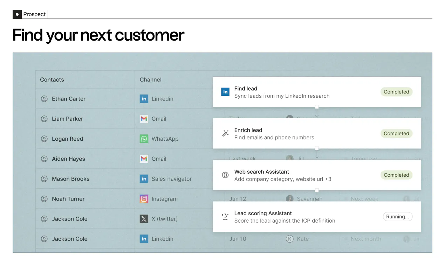This screenshot has width=445, height=266.
Task: Click the Completed badge on Web search Assistant
Action: coord(396,175)
